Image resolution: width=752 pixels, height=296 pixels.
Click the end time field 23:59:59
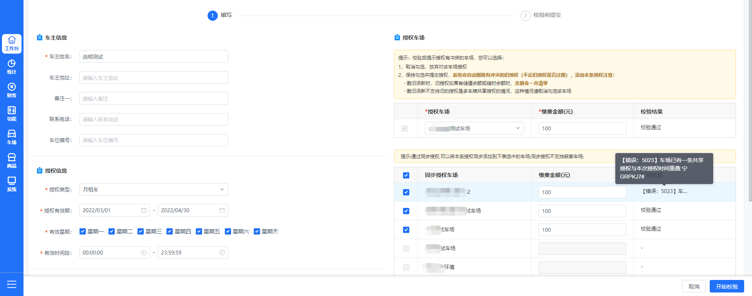[x=193, y=253]
